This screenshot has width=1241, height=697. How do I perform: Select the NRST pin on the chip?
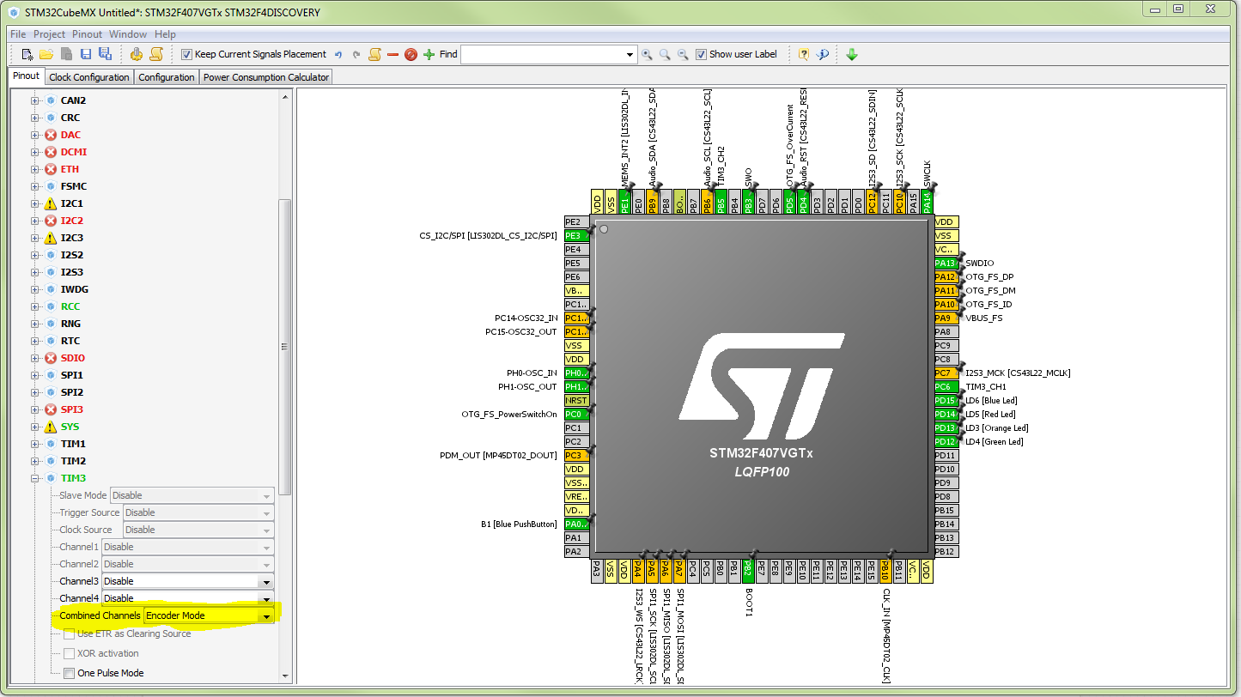tap(576, 401)
